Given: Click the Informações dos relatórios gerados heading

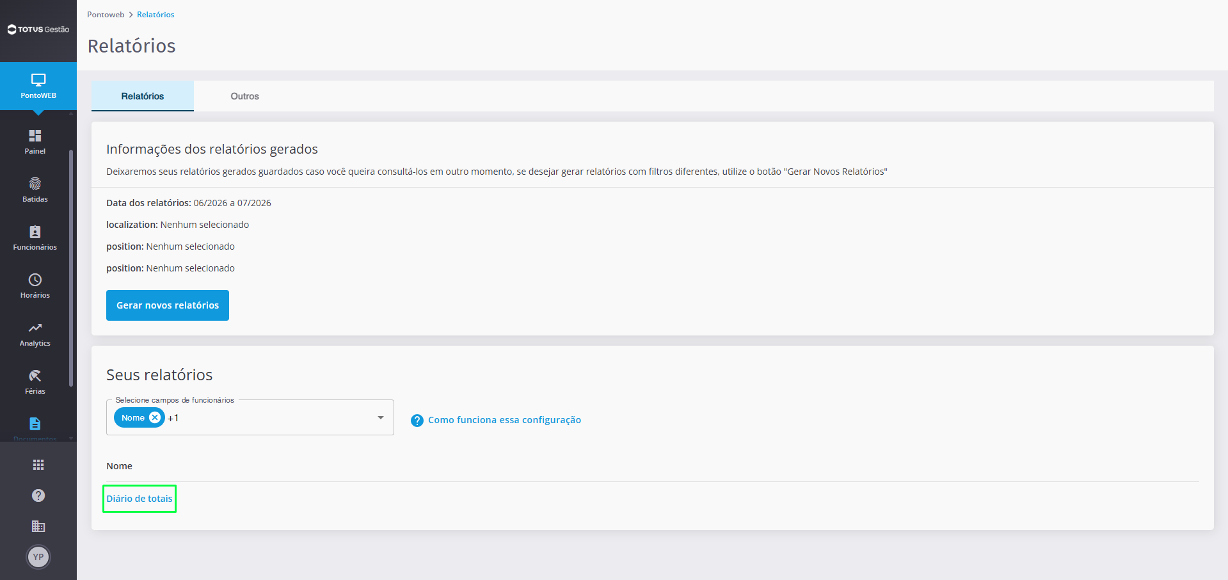Looking at the screenshot, I should click(x=212, y=149).
